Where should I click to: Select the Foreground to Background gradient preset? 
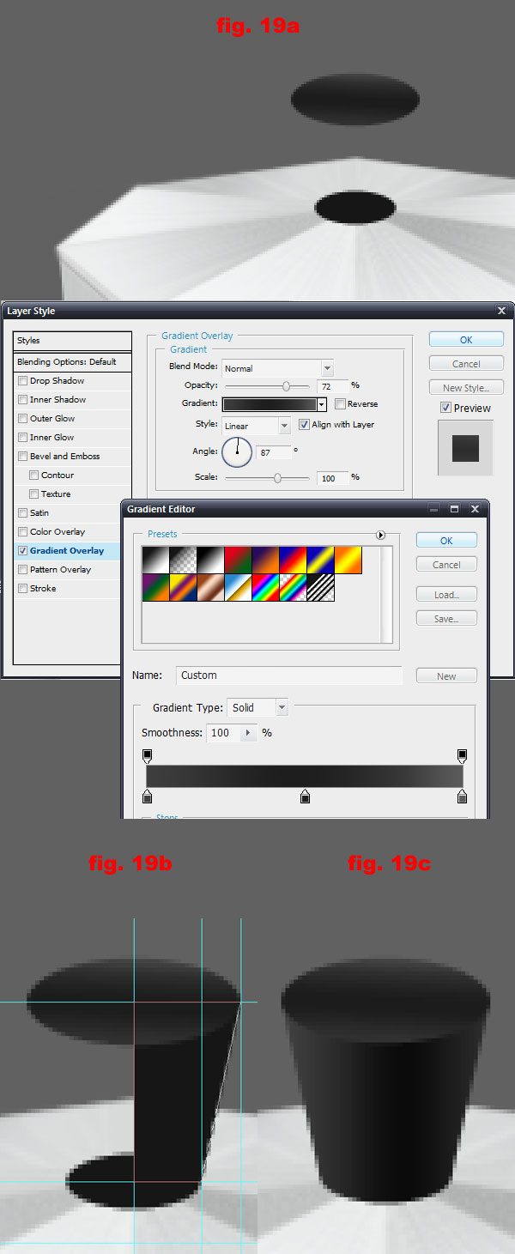155,560
